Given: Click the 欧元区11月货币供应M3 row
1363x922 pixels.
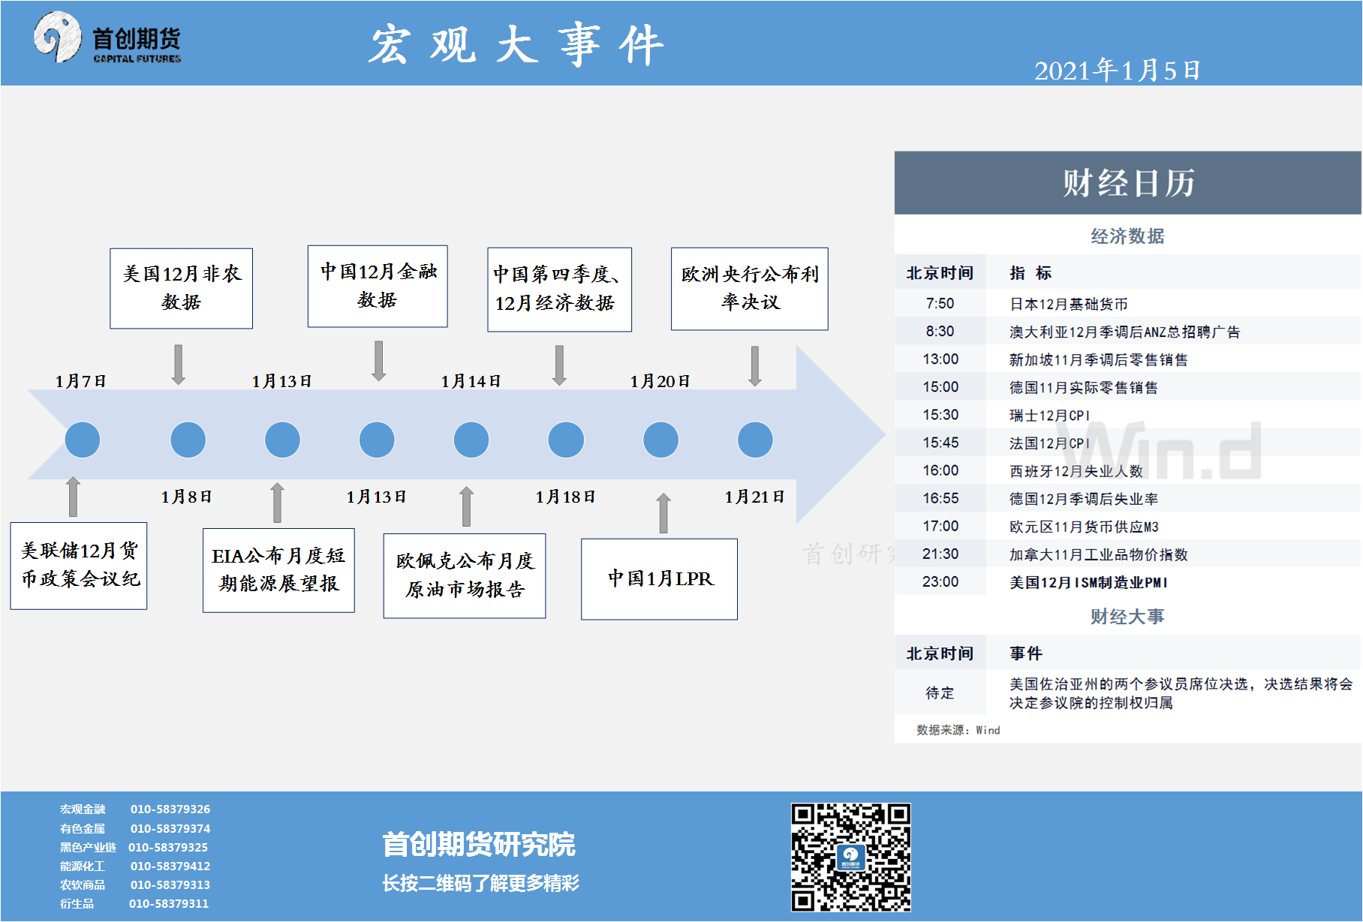Looking at the screenshot, I should [x=1127, y=526].
